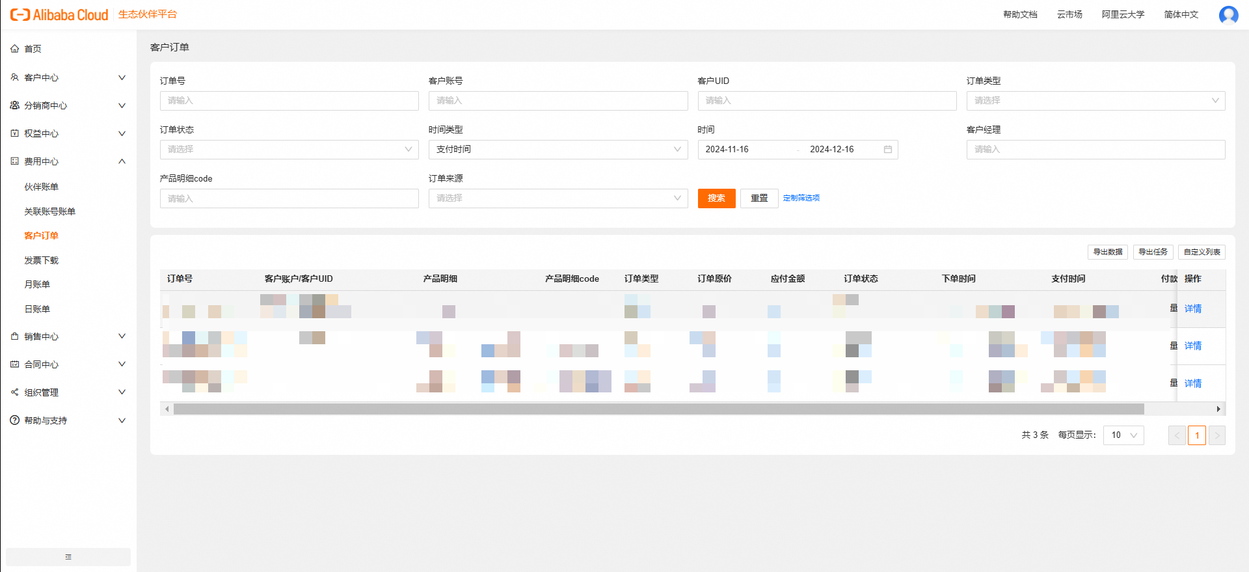This screenshot has width=1249, height=572.
Task: Go to the next page arrow
Action: 1217,435
